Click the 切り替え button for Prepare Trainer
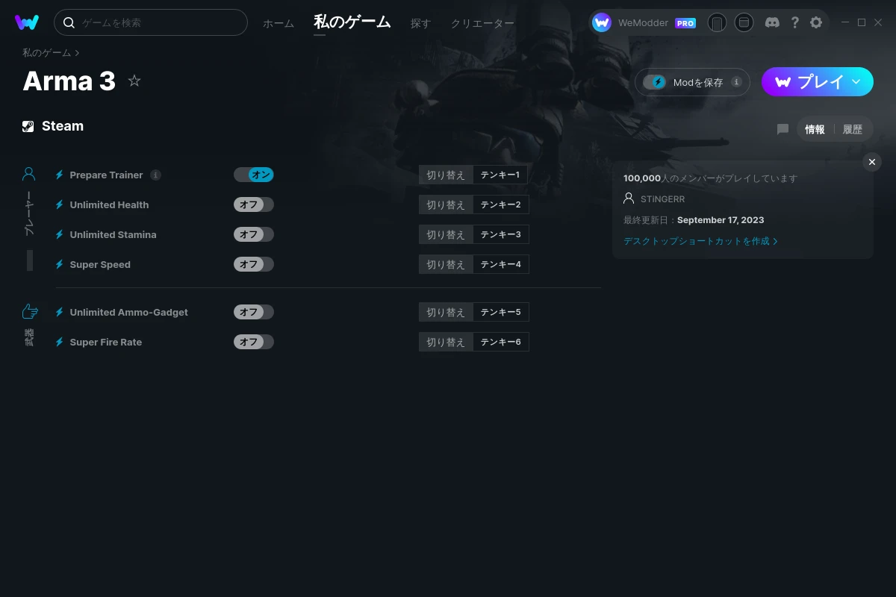 446,175
